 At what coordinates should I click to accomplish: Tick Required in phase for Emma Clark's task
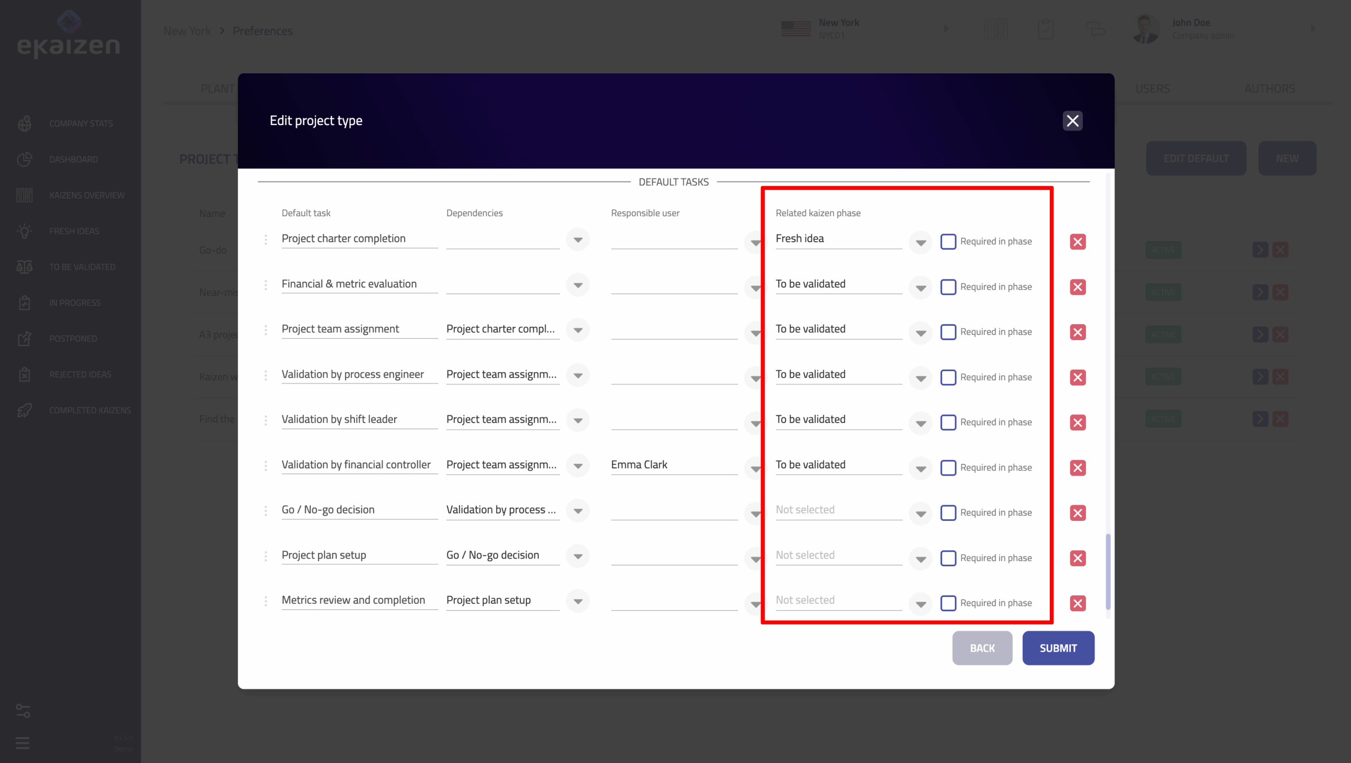(x=948, y=468)
